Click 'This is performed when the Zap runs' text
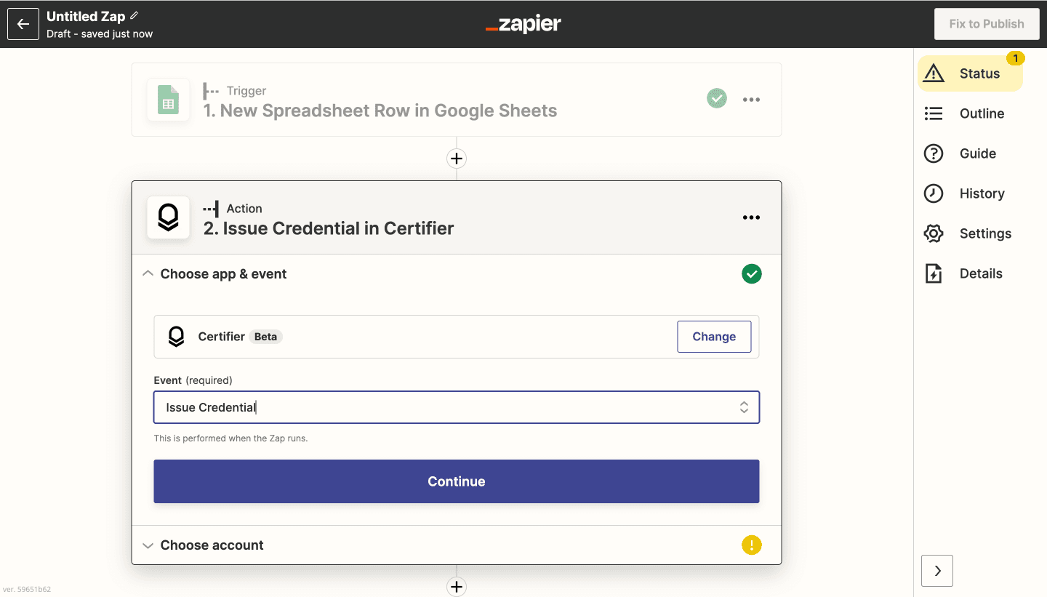Screen dimensions: 1047x597 coord(230,438)
